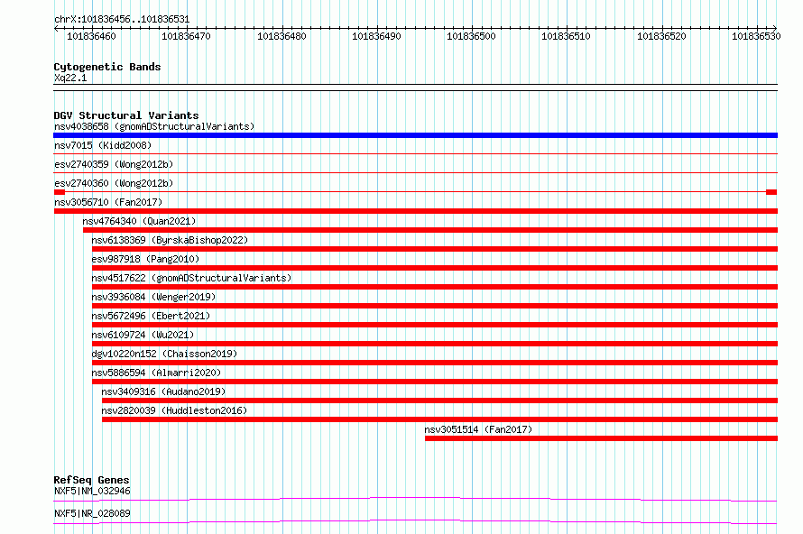Click red bar beneath nsv3056710 (Fan2017)
Image resolution: width=803 pixels, height=534 pixels.
415,211
